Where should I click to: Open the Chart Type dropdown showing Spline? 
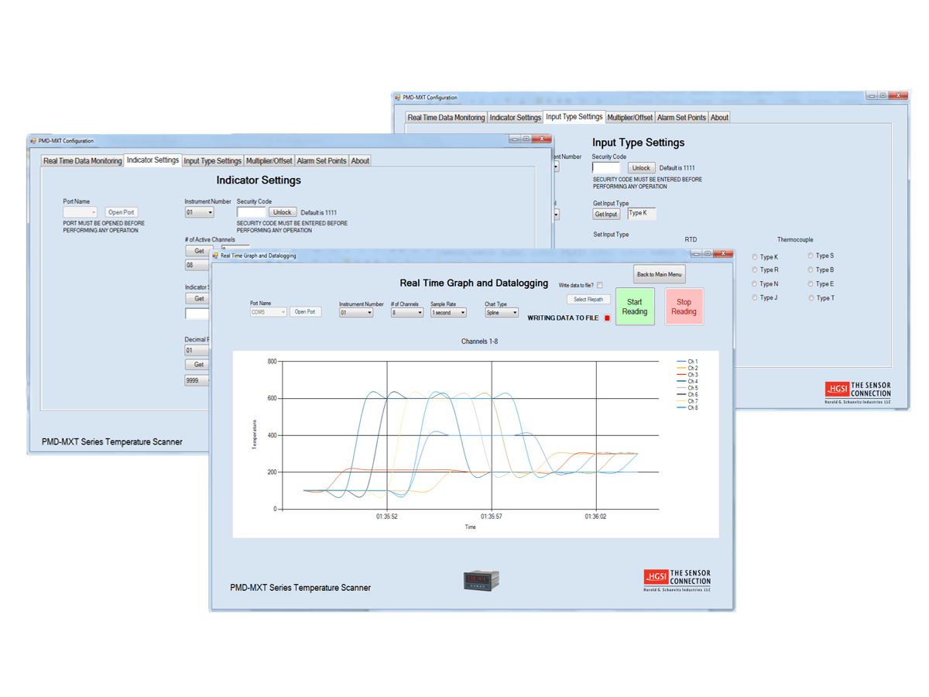click(x=501, y=312)
